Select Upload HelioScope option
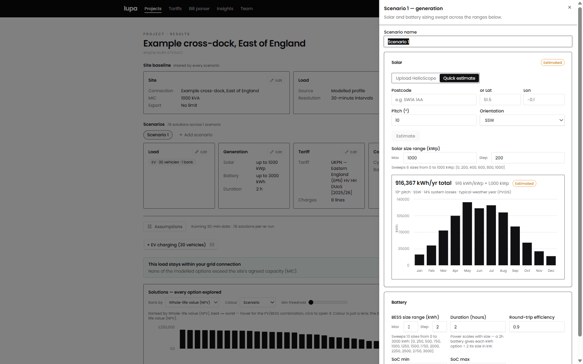The height and width of the screenshot is (364, 583). [x=416, y=78]
